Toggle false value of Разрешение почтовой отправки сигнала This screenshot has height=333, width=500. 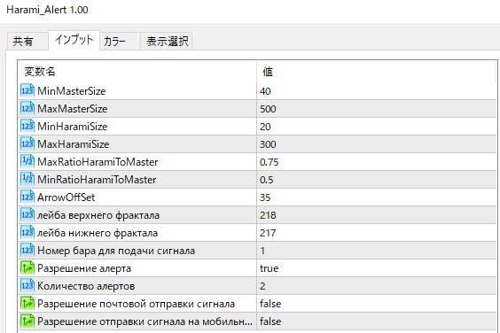(x=377, y=304)
